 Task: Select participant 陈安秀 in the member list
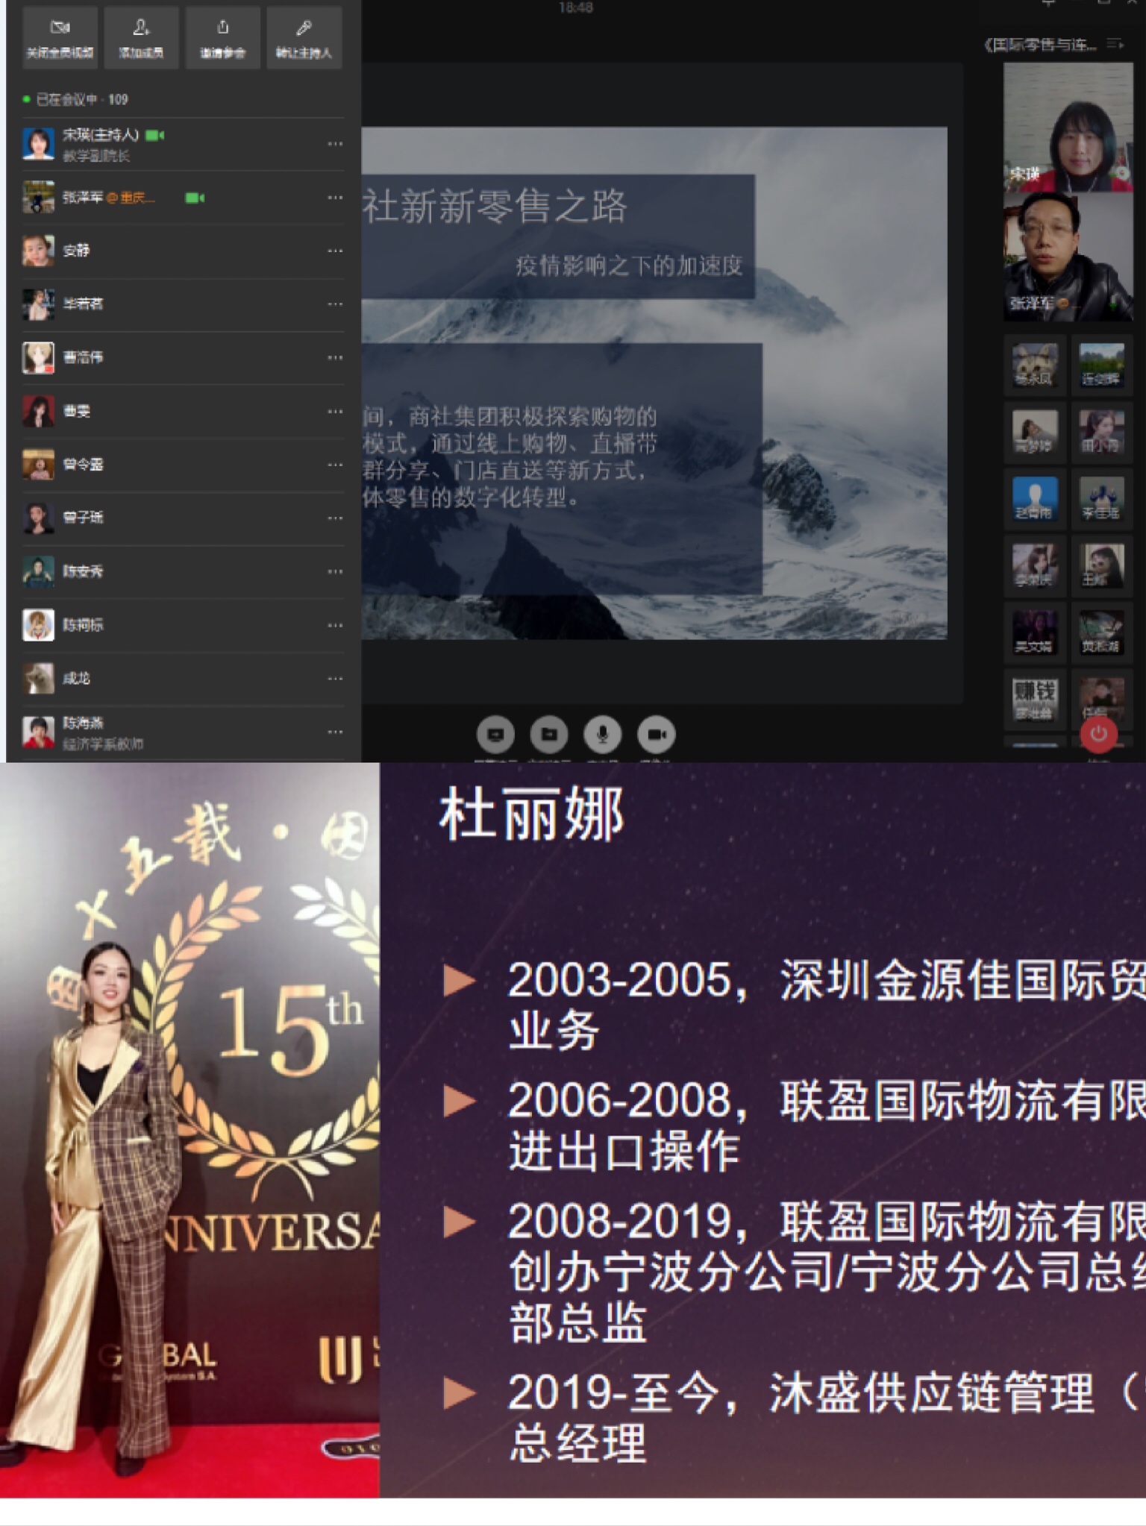82,571
